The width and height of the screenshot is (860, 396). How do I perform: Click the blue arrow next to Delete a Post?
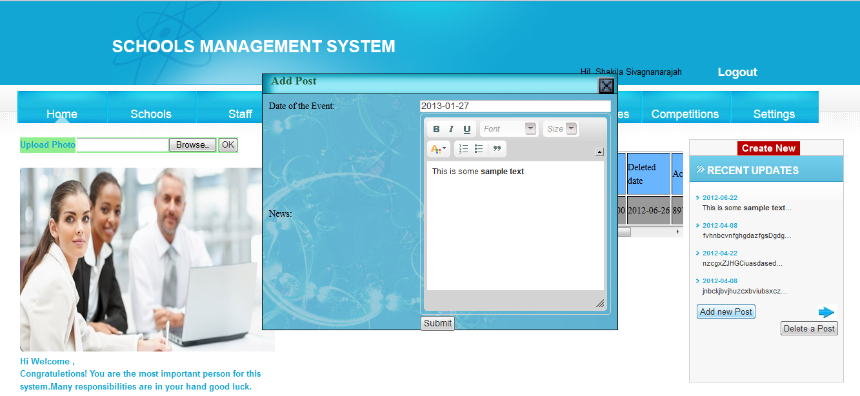[826, 312]
